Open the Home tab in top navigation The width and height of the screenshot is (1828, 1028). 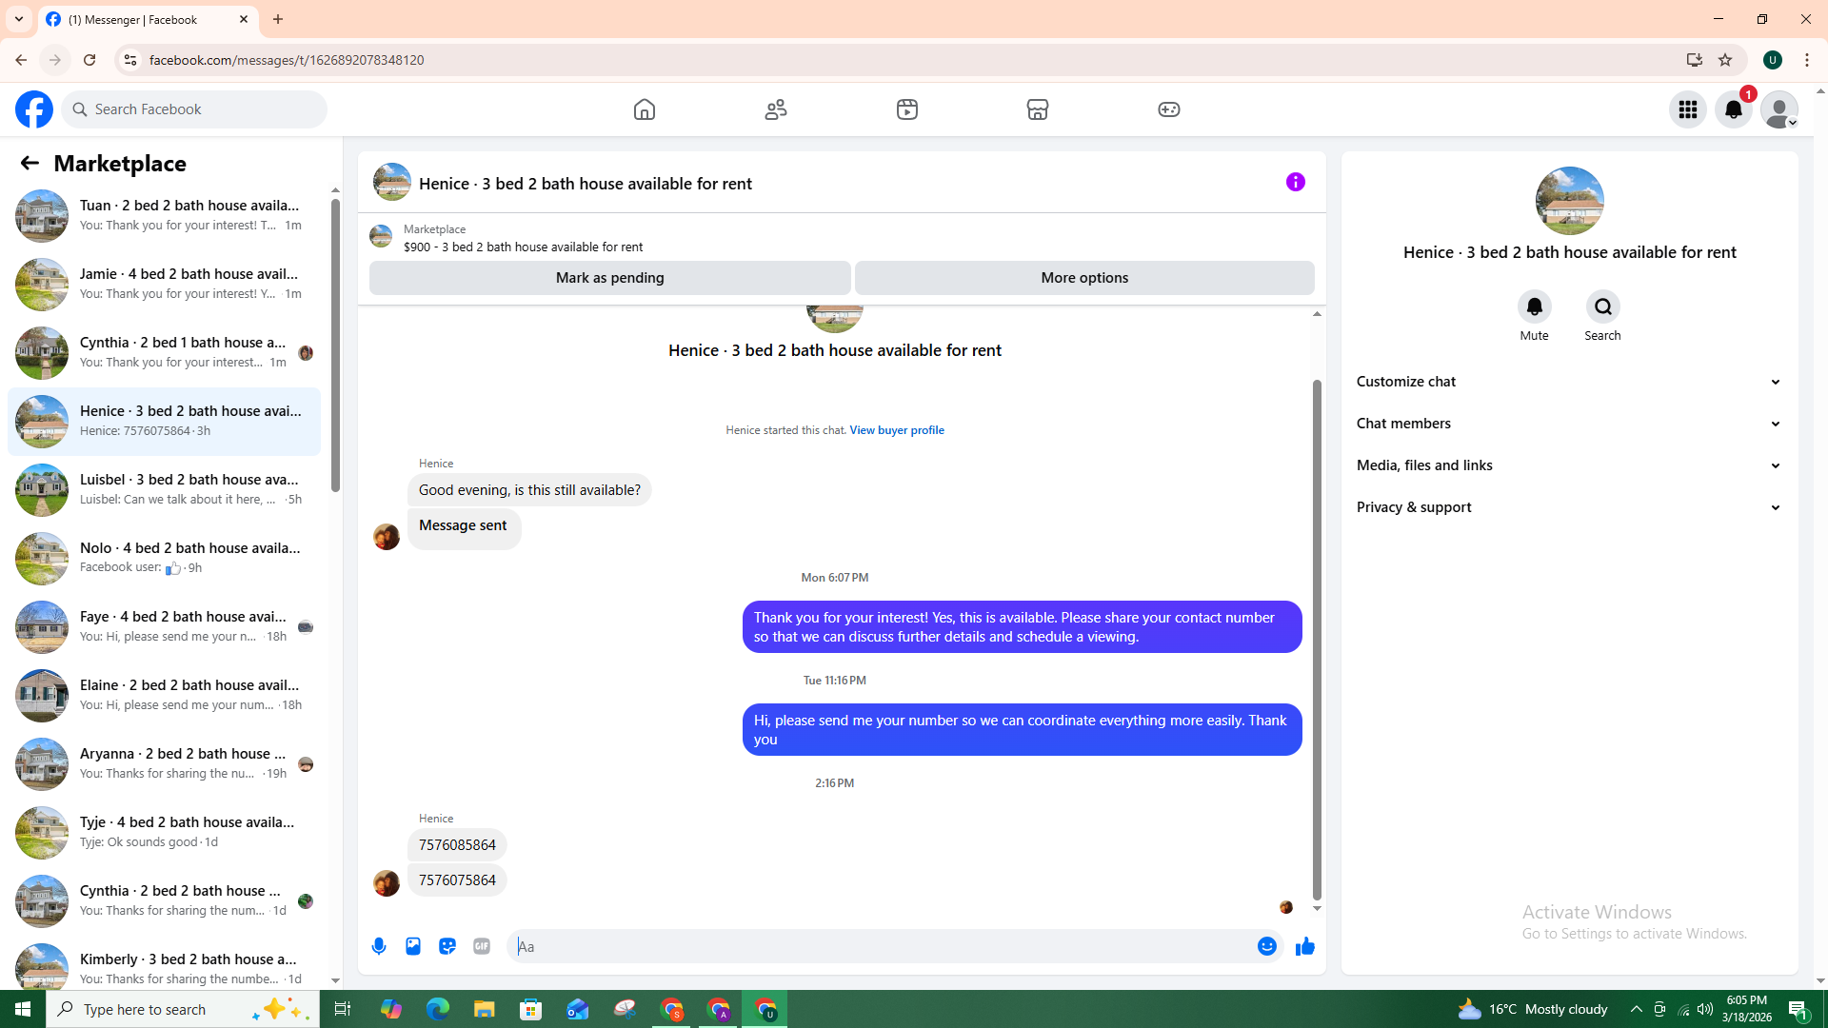(x=645, y=109)
